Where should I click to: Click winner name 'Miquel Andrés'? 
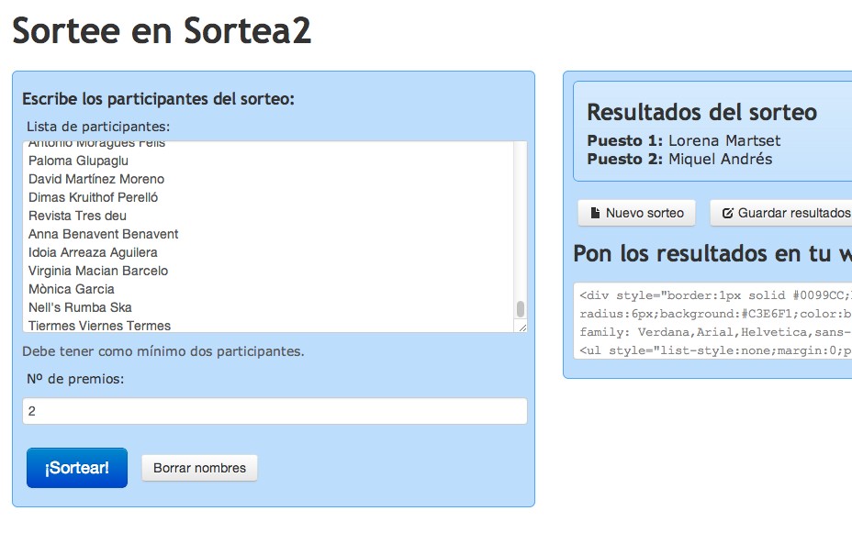(720, 159)
